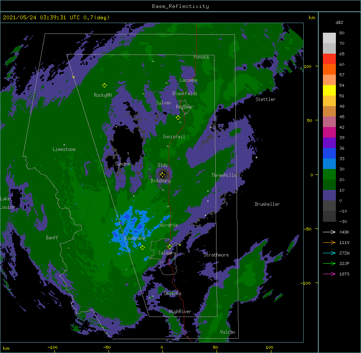
Task: Click the Cochrane label
Action: tap(135, 238)
